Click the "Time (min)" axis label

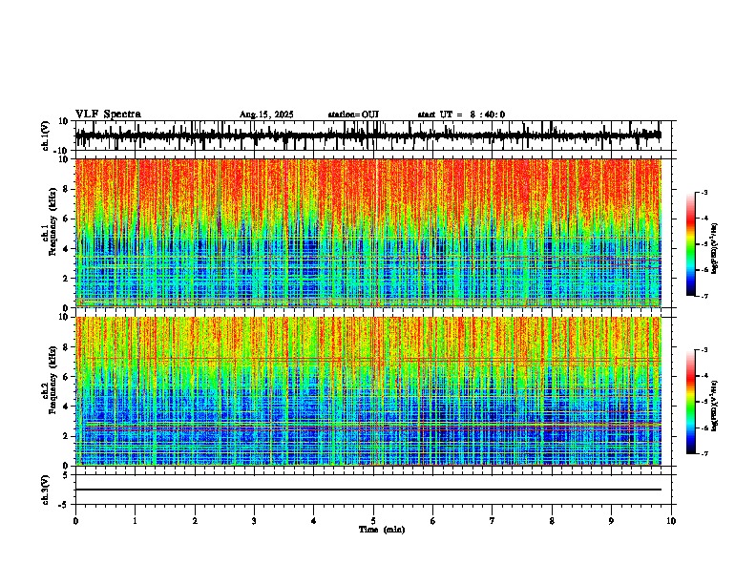tap(382, 530)
